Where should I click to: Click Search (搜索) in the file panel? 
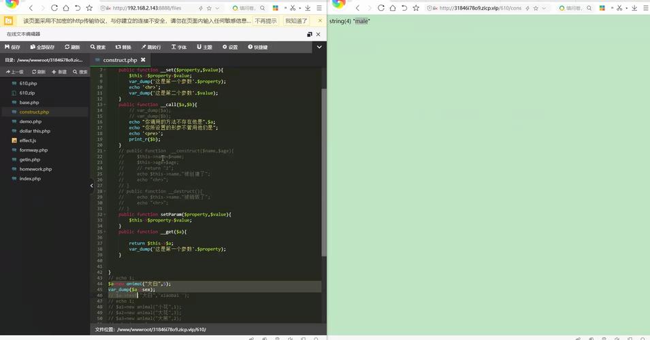(x=80, y=72)
